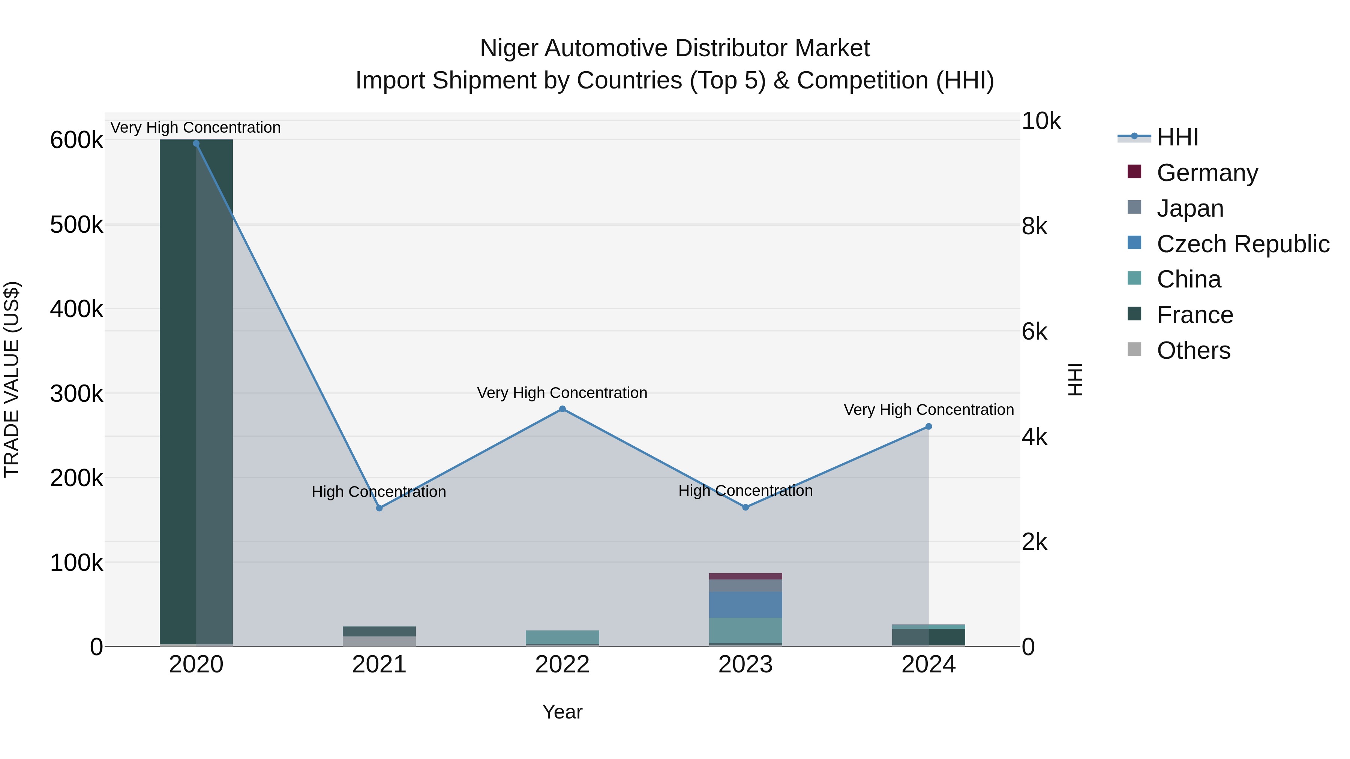Click the Year axis title
The height and width of the screenshot is (759, 1350).
click(562, 712)
